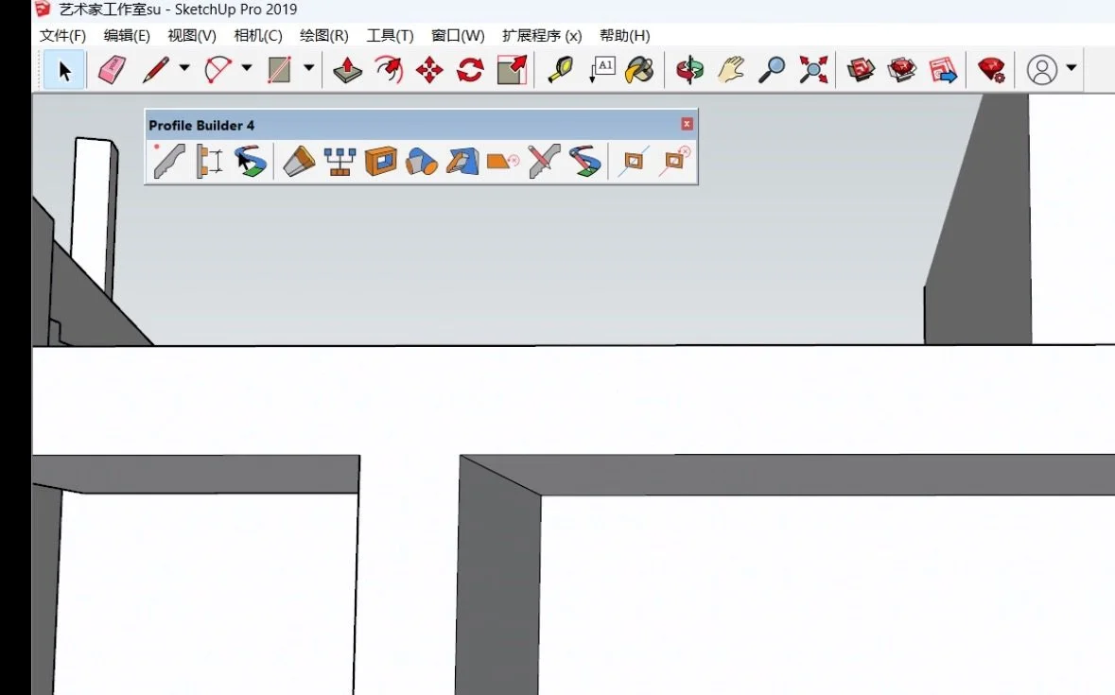Select the Text label A1 tool
The width and height of the screenshot is (1115, 695).
pyautogui.click(x=602, y=70)
